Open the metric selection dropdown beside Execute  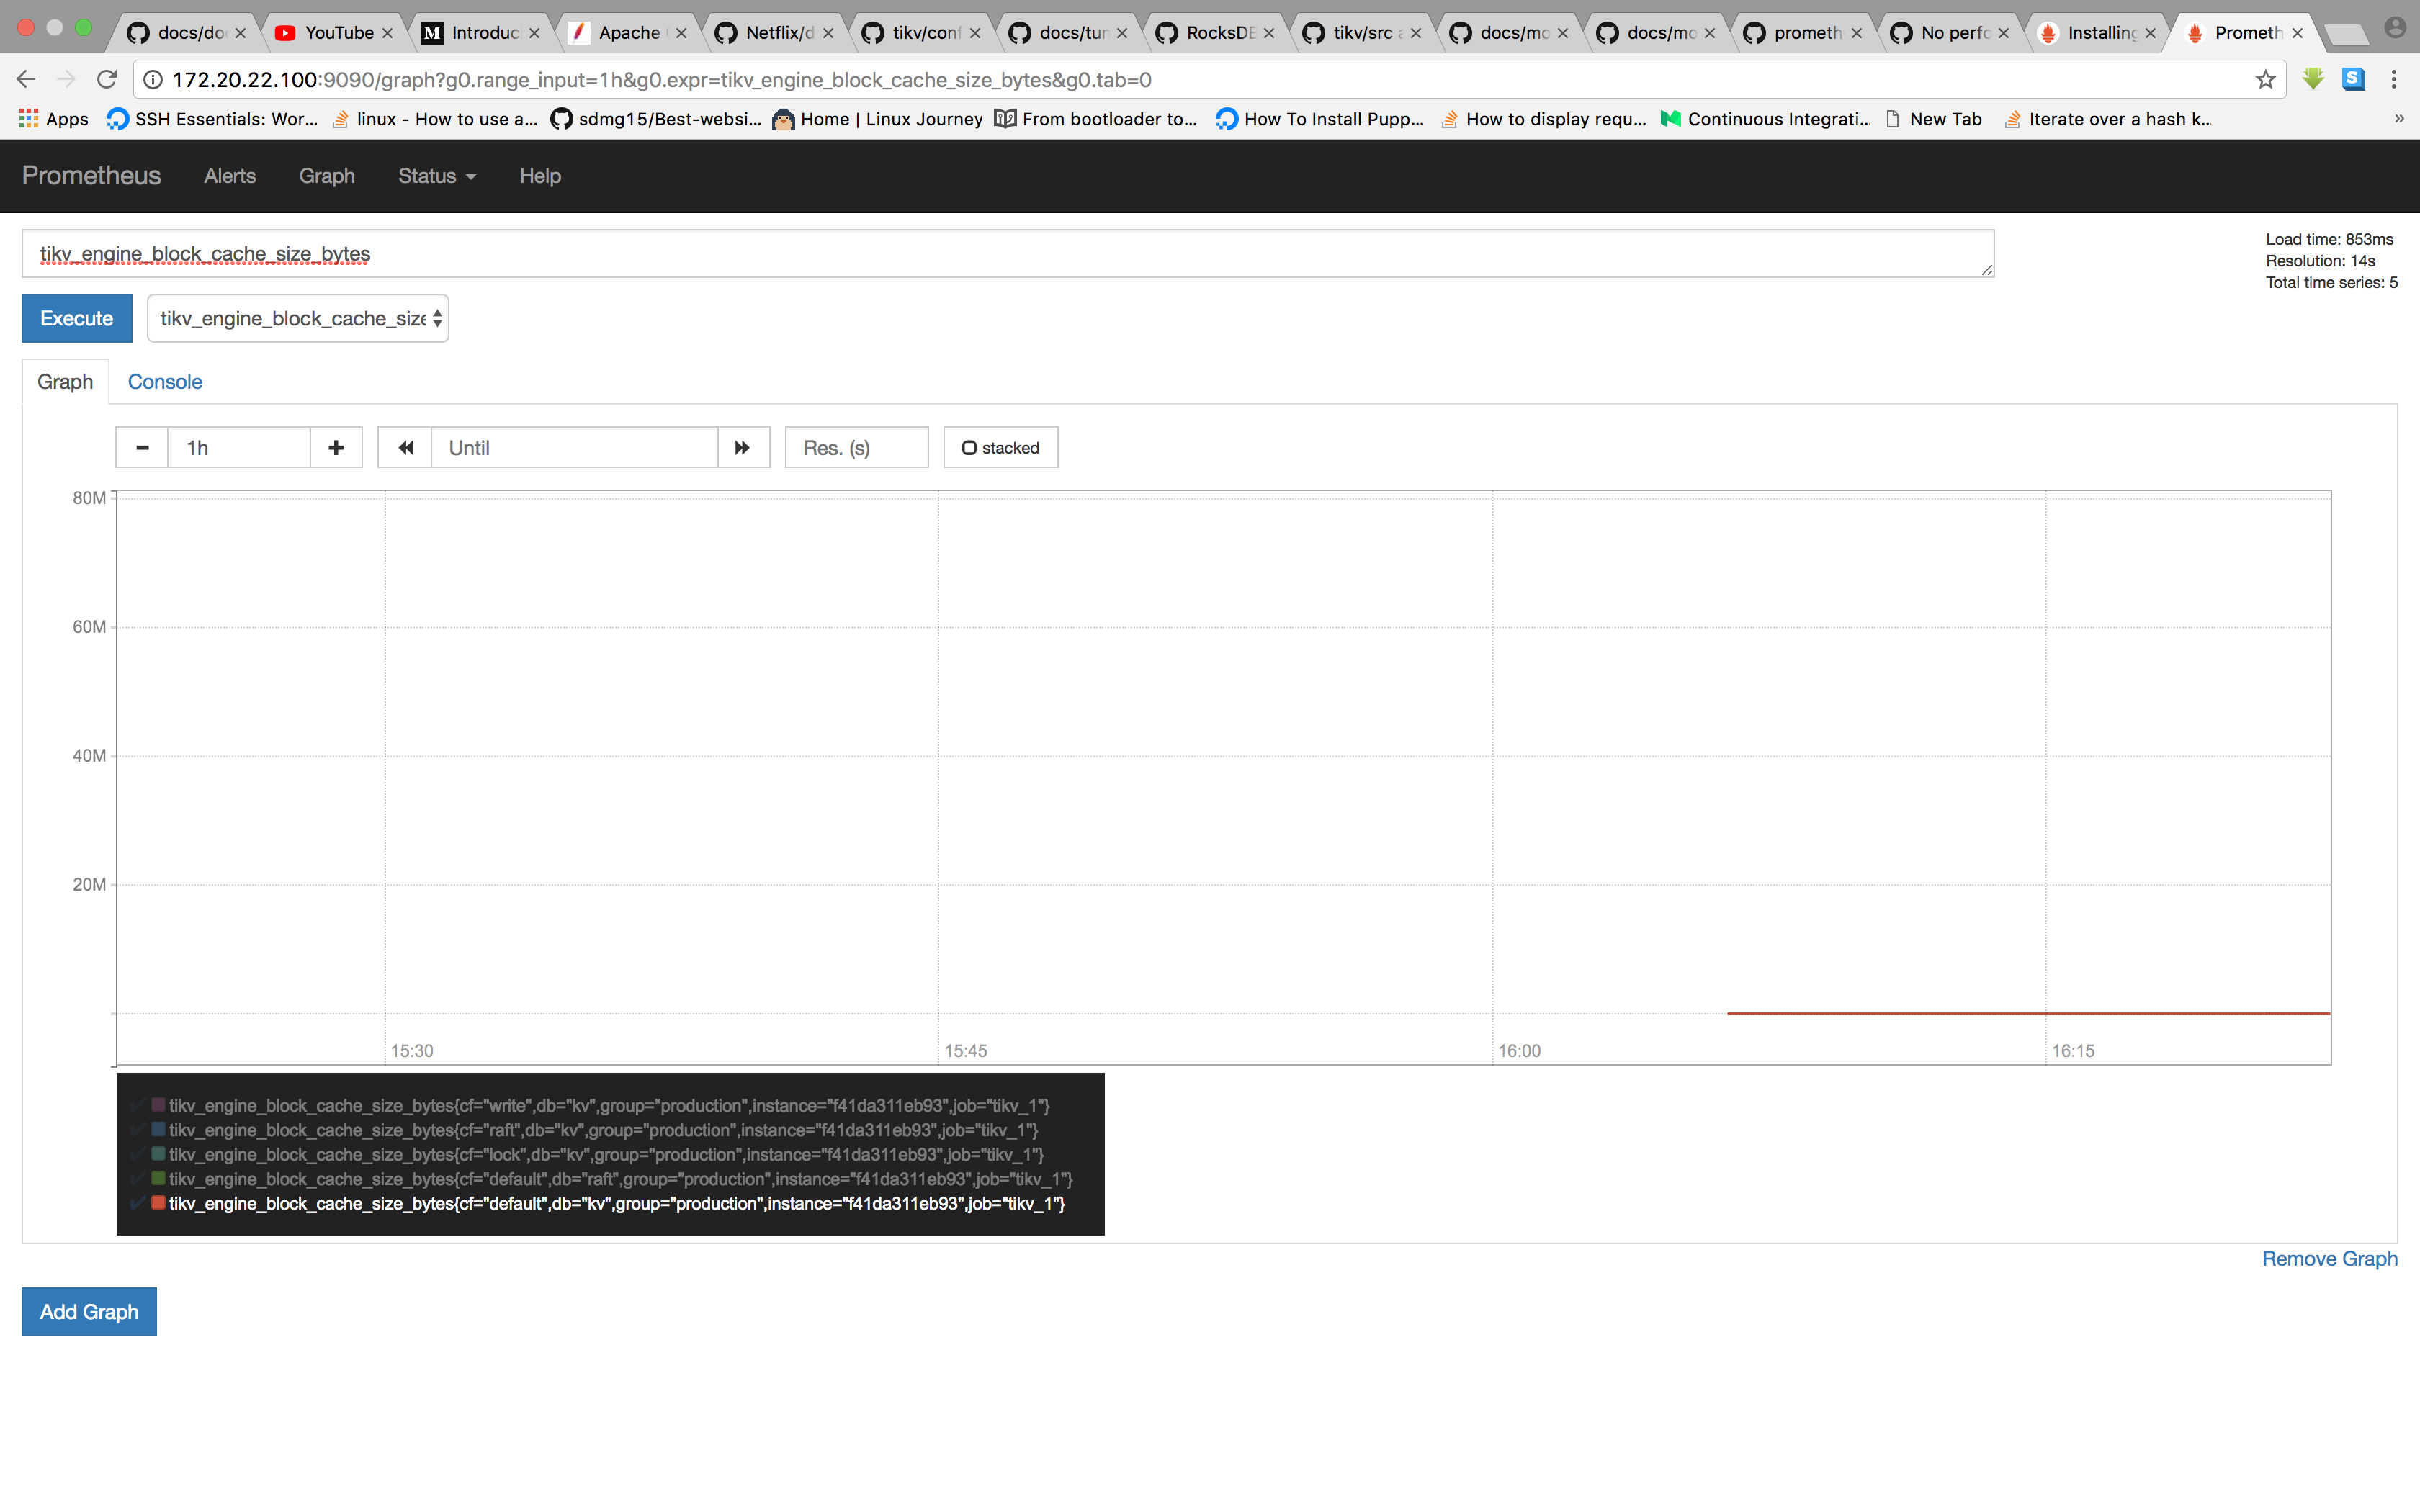point(297,318)
